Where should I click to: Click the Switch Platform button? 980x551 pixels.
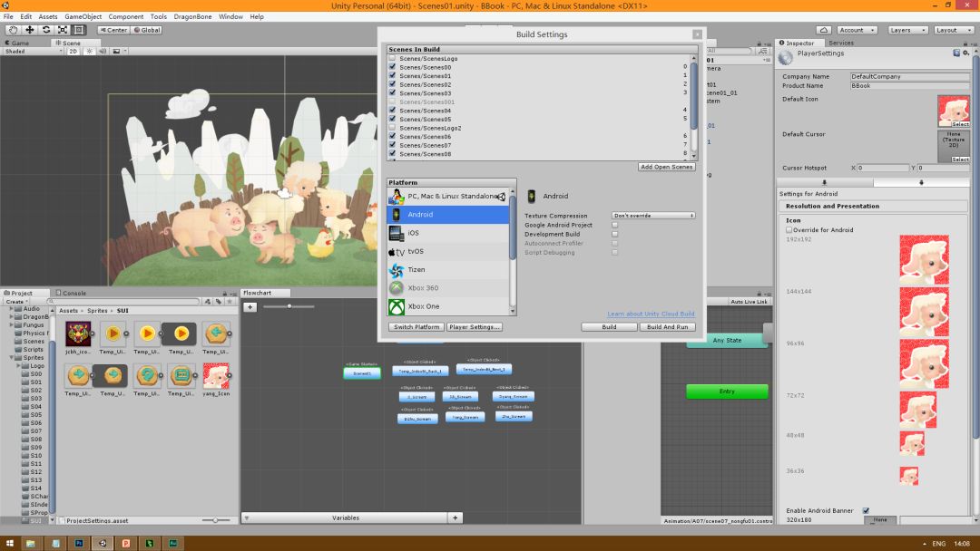[416, 327]
